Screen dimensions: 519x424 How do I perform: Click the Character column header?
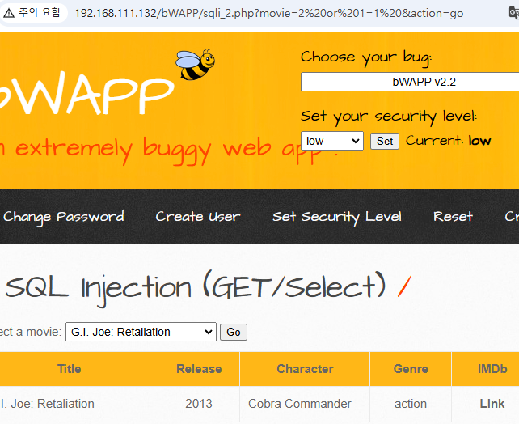point(305,369)
